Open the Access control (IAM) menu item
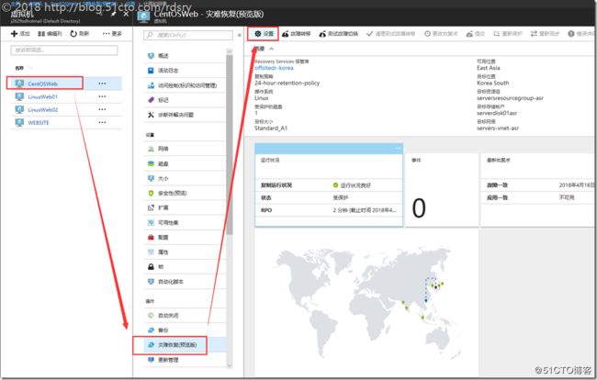 tap(185, 85)
